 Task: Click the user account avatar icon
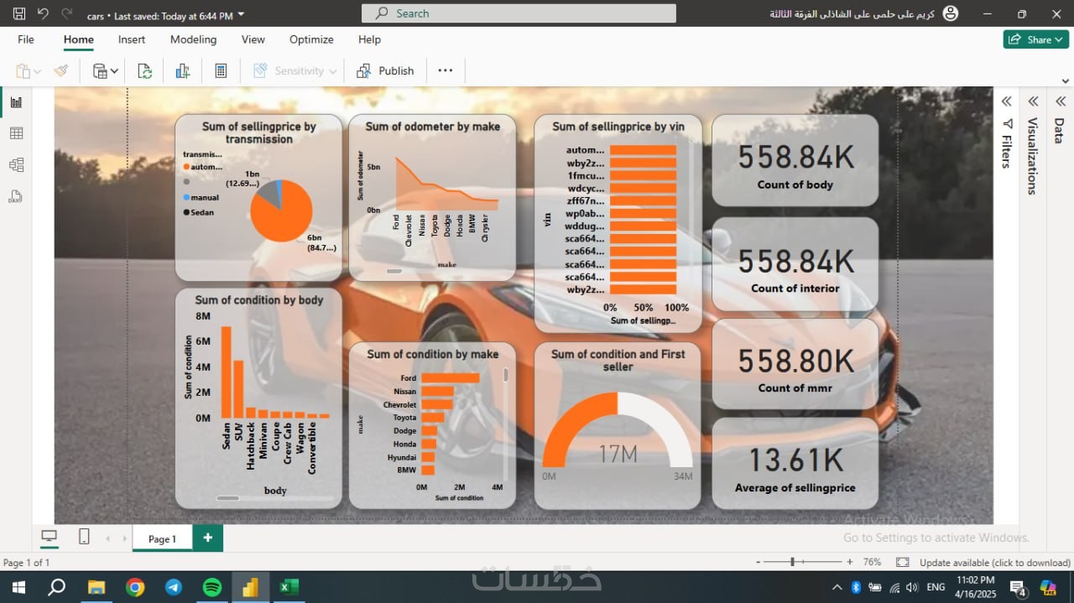click(x=951, y=13)
